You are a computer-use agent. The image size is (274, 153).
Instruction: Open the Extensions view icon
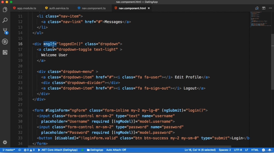coord(5,52)
